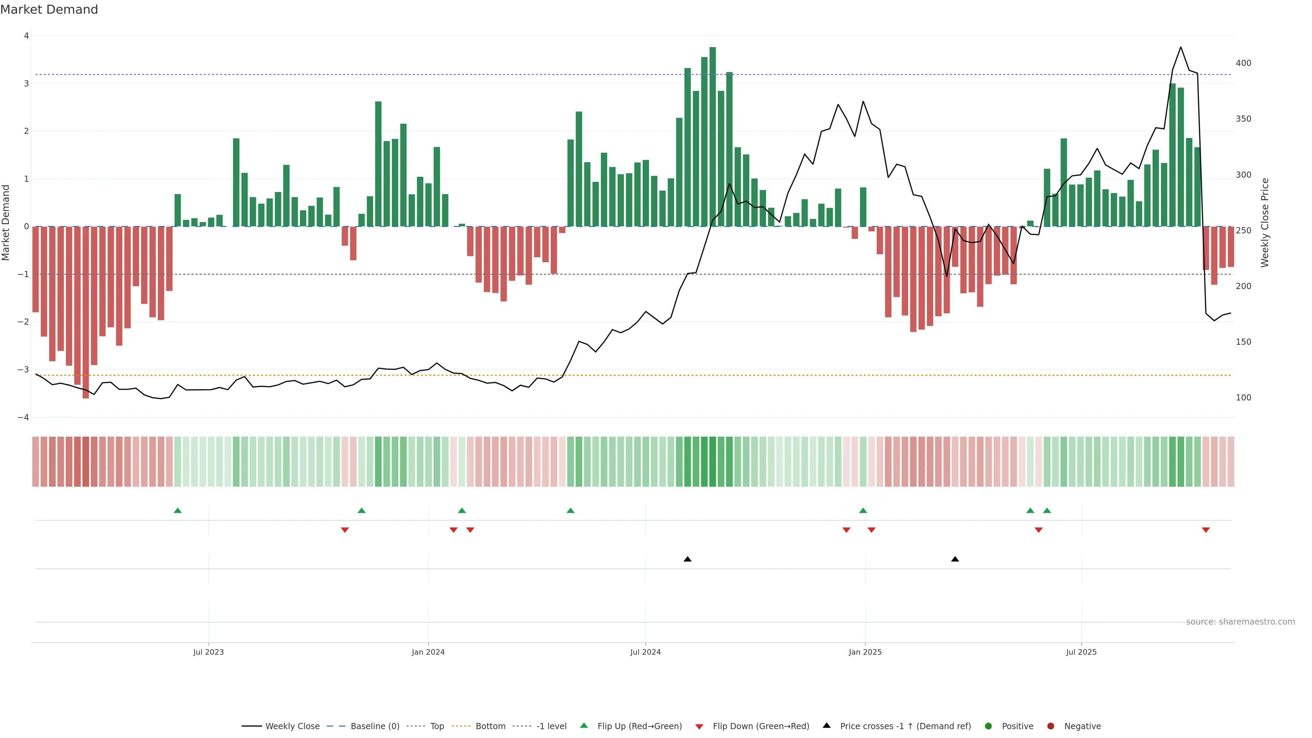
Task: Click the last red flip-down marker after Jul 2025
Action: [1205, 530]
